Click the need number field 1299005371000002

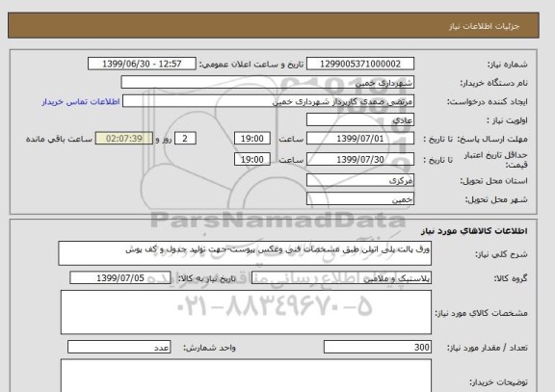point(360,64)
